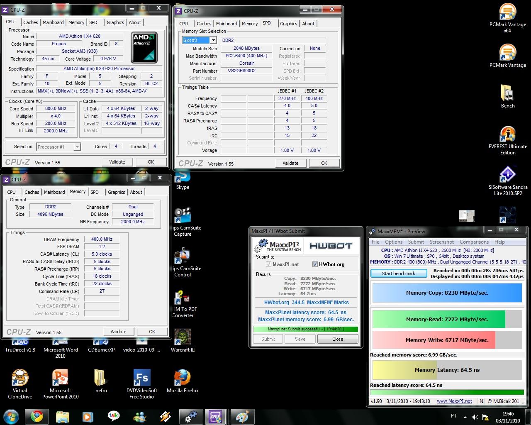The height and width of the screenshot is (425, 531).
Task: Open Windows Explorer from the taskbar
Action: [62, 416]
